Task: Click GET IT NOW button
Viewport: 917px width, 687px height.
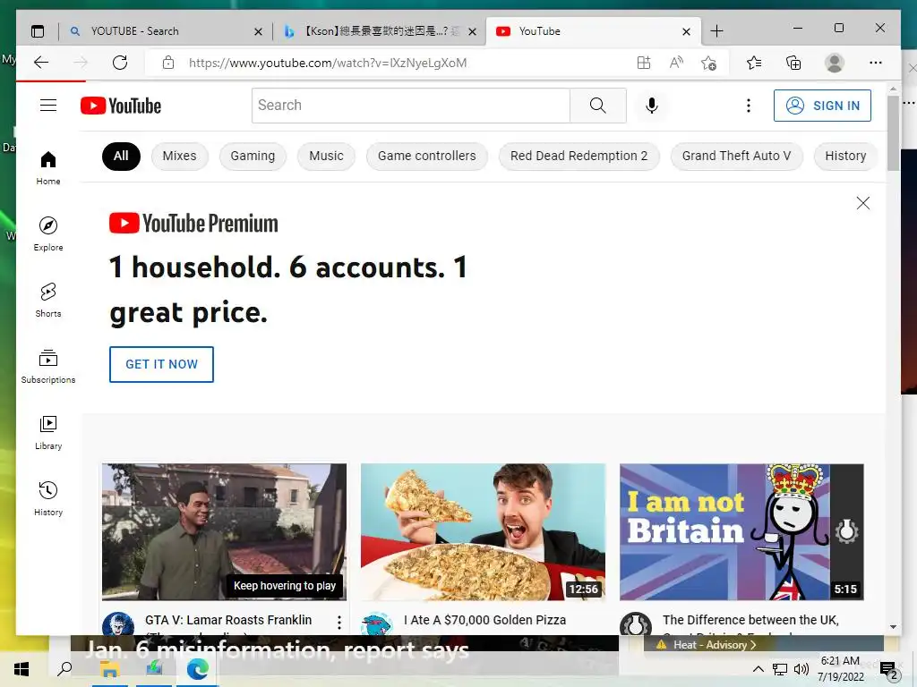Action: click(x=161, y=364)
